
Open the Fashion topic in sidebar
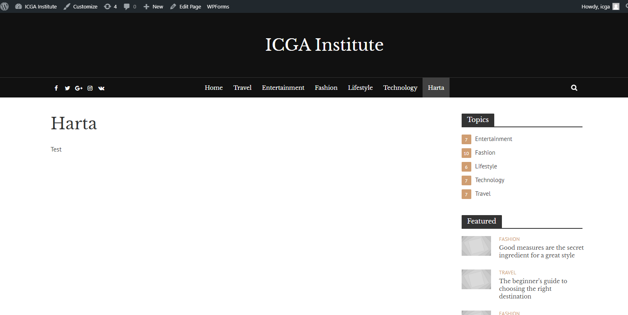point(485,153)
